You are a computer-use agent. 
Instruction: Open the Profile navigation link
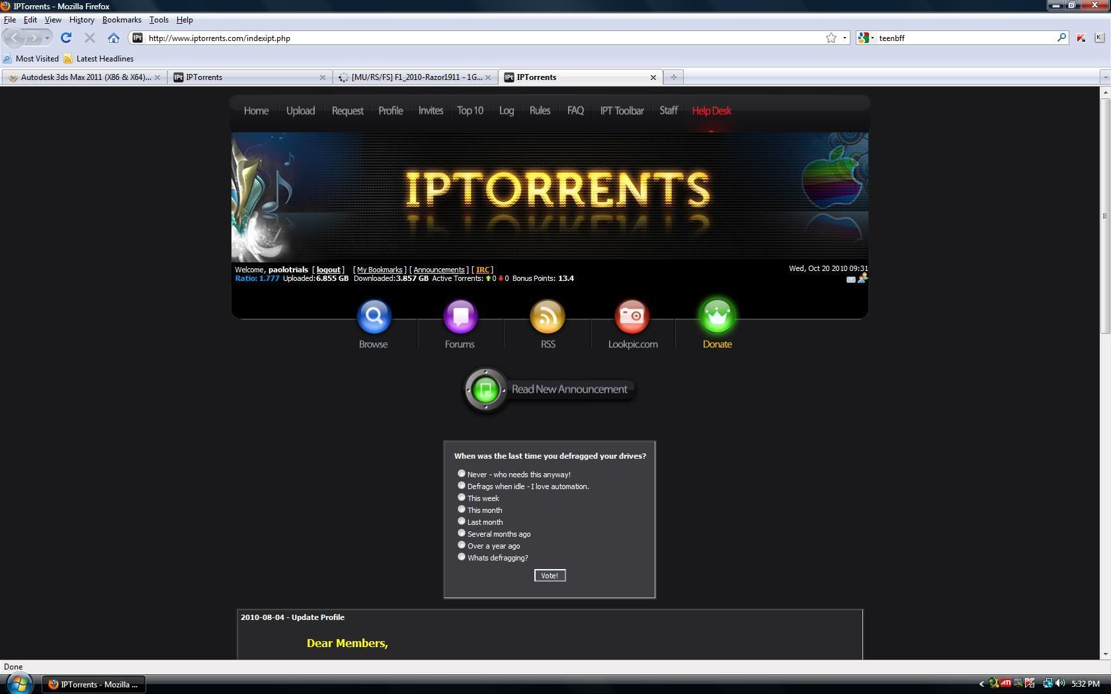(x=390, y=110)
